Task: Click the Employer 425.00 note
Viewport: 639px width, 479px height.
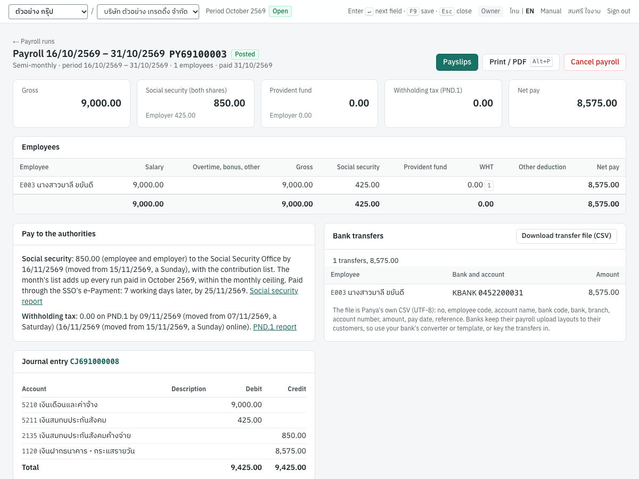Action: tap(170, 115)
